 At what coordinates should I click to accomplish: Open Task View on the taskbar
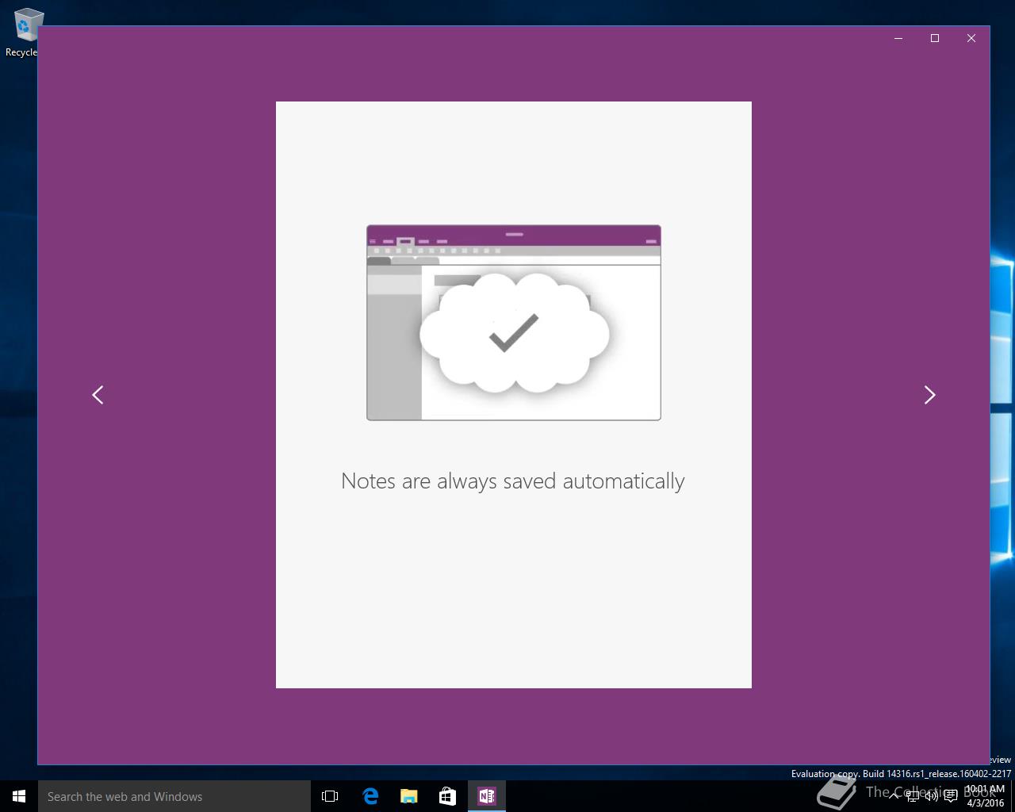click(x=330, y=796)
